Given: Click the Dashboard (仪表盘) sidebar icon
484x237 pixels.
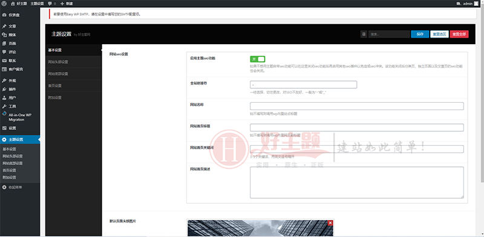Looking at the screenshot, I should tap(4, 15).
